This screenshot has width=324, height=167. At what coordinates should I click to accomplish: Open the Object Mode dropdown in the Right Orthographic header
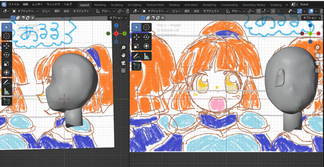(25, 11)
